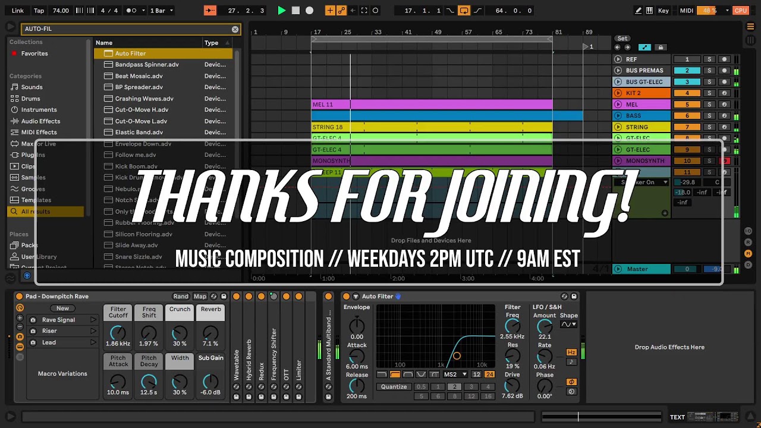Turn off the Auto Filter device activator

tap(347, 297)
